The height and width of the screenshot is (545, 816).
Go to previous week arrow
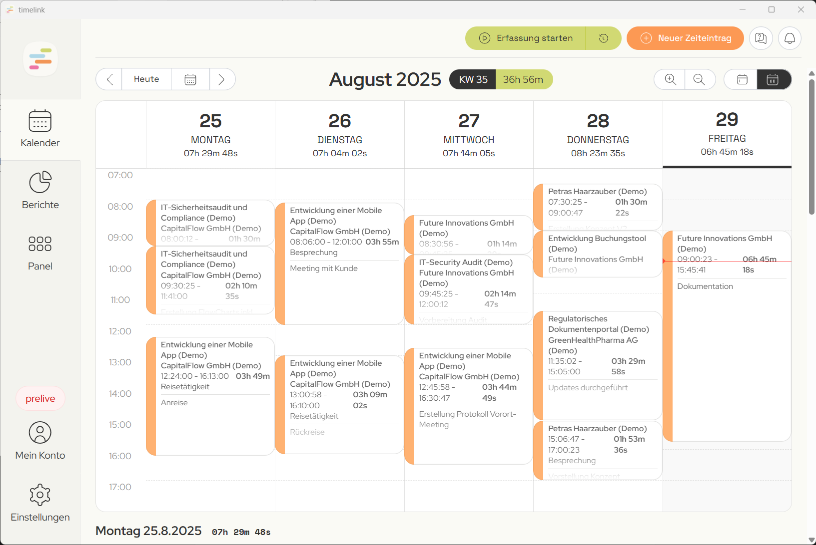109,79
